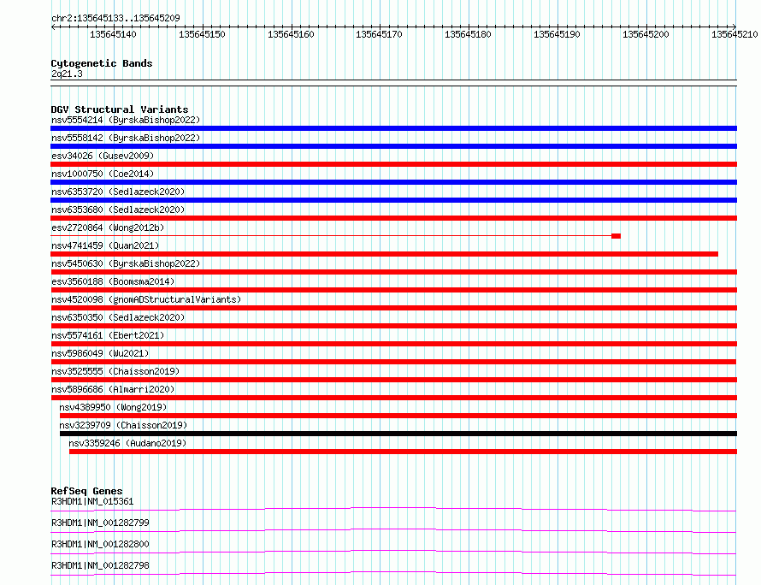Click the red bar under nsv5574161
This screenshot has width=761, height=585.
coord(393,344)
